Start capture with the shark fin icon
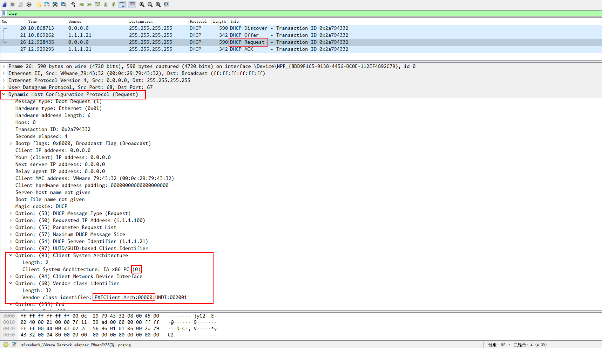The width and height of the screenshot is (602, 348). click(5, 5)
